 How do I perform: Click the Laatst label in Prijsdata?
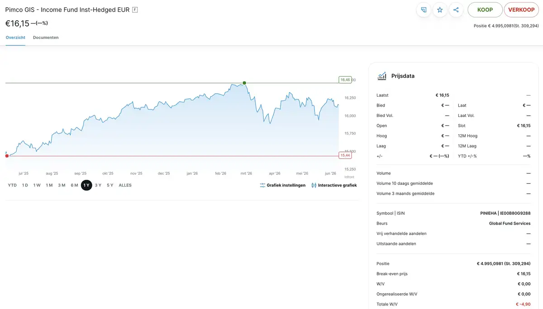[382, 95]
